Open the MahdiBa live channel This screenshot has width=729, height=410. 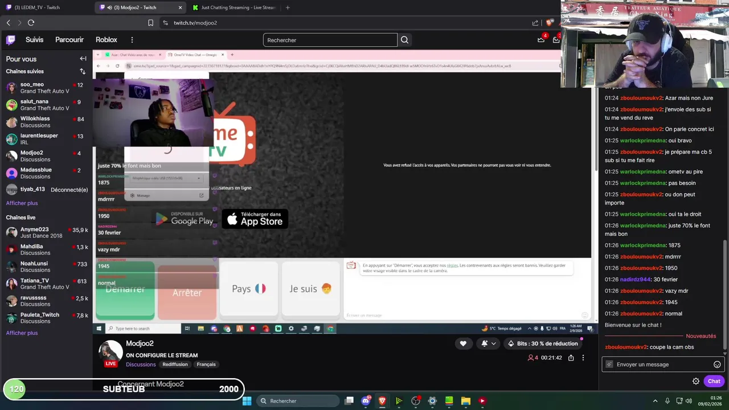click(46, 249)
